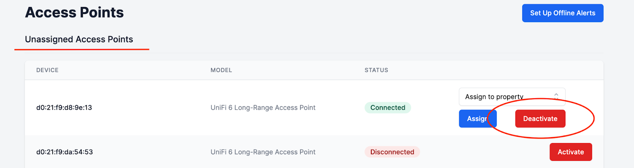The height and width of the screenshot is (168, 634).
Task: Click device address d0:21:f9:da:54:53
Action: (65, 152)
